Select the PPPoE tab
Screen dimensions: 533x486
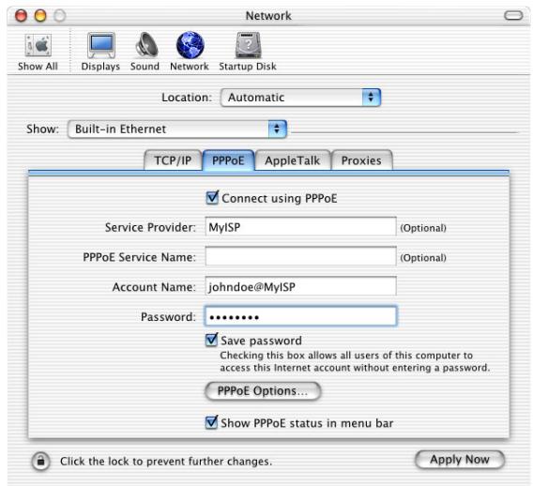pos(228,160)
